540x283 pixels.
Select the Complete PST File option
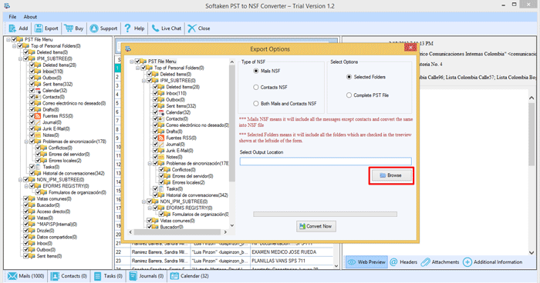349,95
